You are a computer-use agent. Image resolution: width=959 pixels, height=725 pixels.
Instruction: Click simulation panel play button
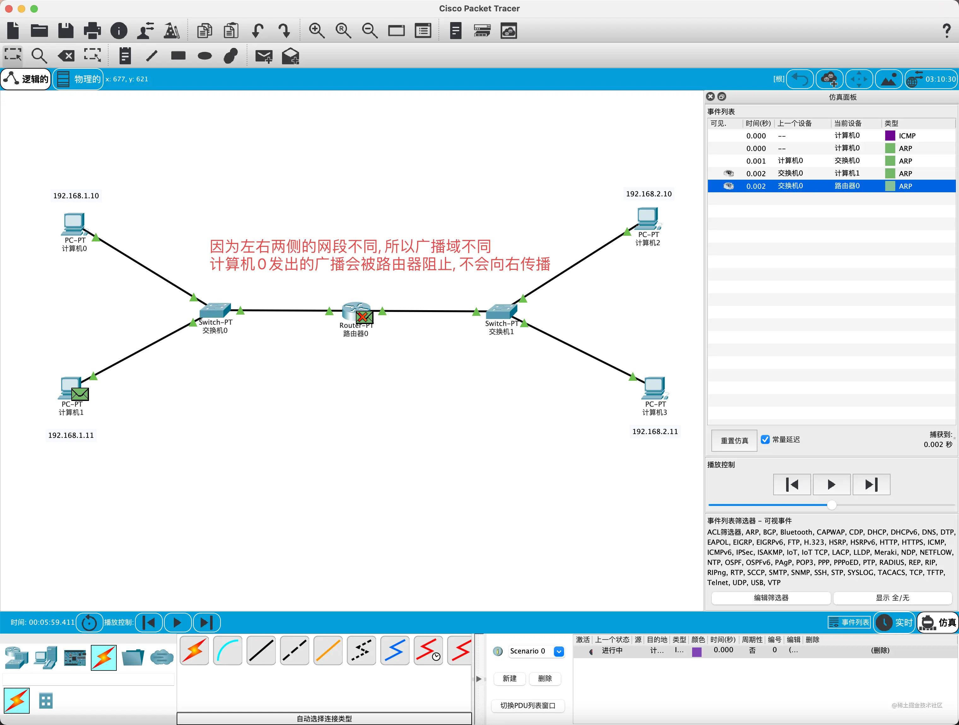[x=831, y=484]
